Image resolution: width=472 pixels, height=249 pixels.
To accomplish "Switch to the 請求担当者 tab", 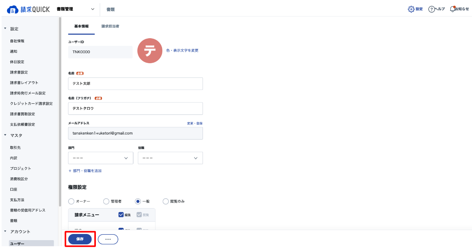I will pyautogui.click(x=110, y=26).
